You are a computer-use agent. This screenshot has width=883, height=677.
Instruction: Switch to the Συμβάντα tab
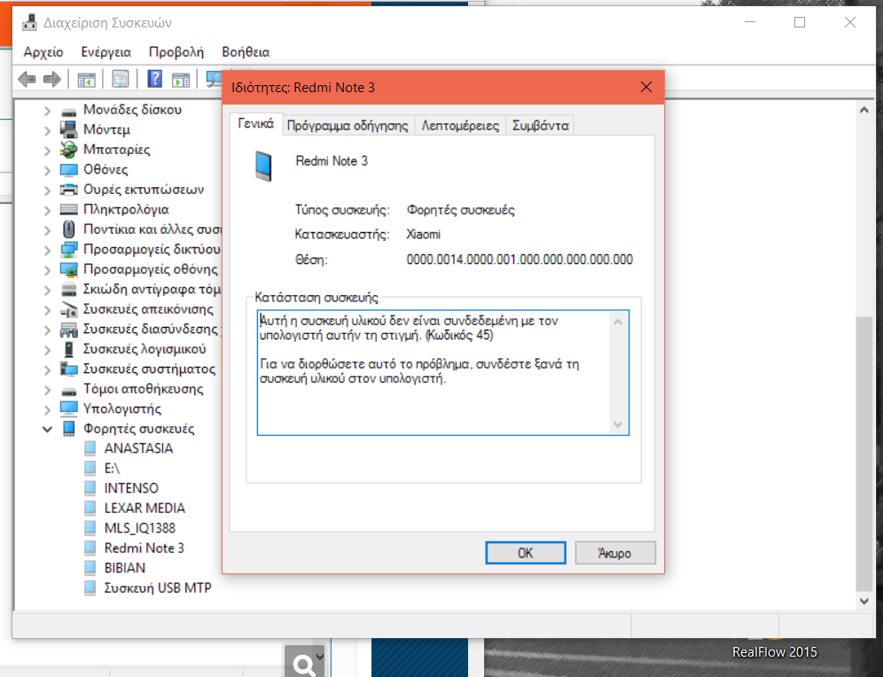541,125
